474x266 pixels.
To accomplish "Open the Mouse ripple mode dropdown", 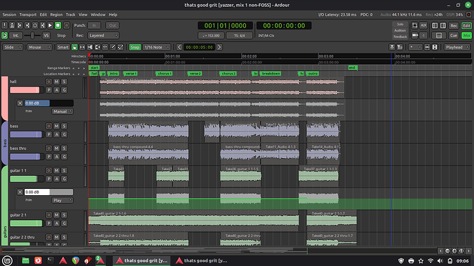I will click(x=39, y=47).
